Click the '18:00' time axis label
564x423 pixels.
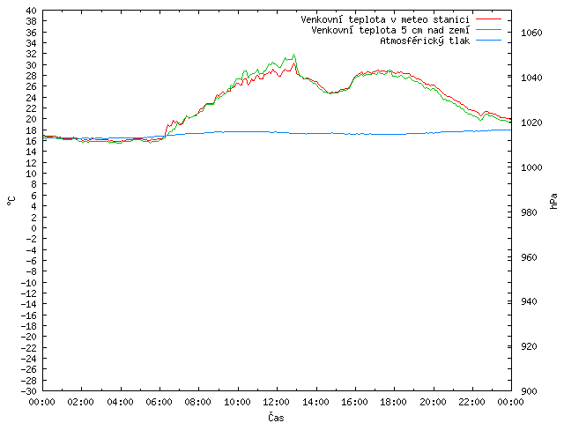[x=394, y=402]
